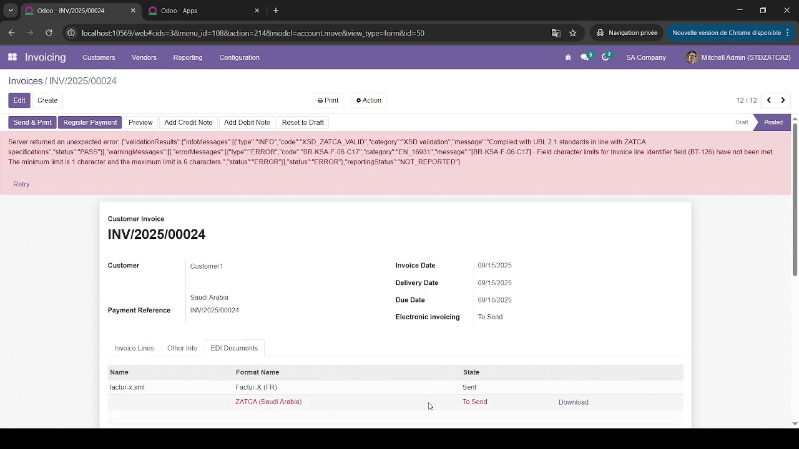Click the browser back arrow
This screenshot has height=449, width=799.
[x=12, y=33]
